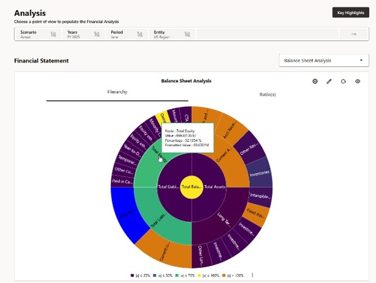Click the Analysis page heading
The width and height of the screenshot is (376, 283).
coord(30,13)
